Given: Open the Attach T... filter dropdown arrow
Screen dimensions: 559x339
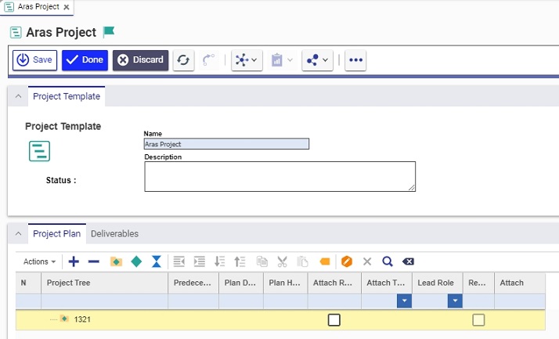Looking at the screenshot, I should [x=404, y=301].
